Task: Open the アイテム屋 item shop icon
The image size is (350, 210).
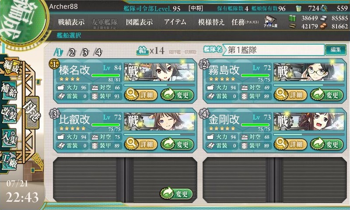Action: [x=270, y=21]
